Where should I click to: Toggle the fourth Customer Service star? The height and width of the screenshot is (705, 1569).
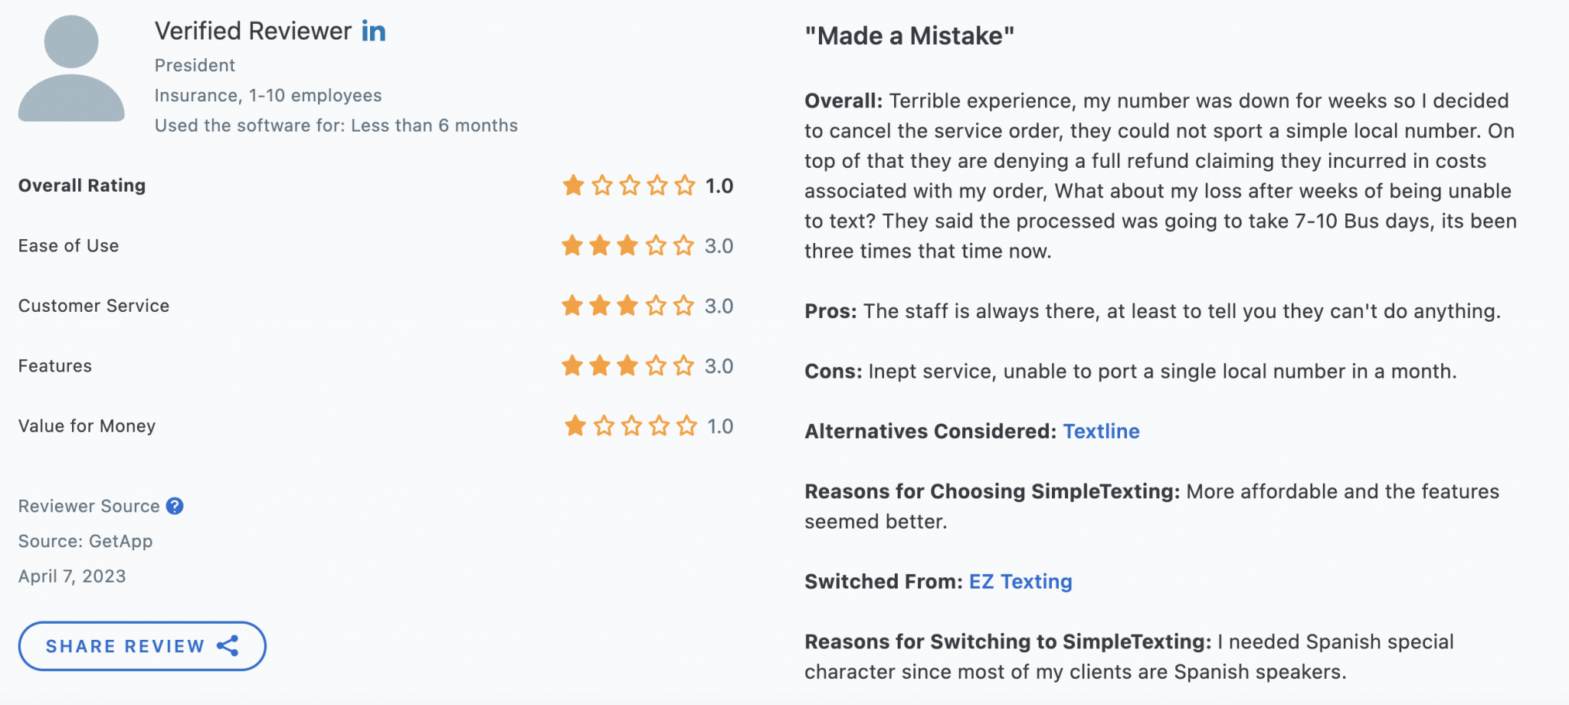[x=656, y=305]
